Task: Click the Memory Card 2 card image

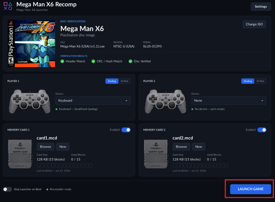Action: point(156,154)
